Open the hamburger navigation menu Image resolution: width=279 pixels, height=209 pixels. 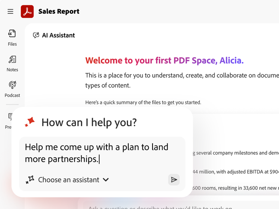click(x=10, y=12)
